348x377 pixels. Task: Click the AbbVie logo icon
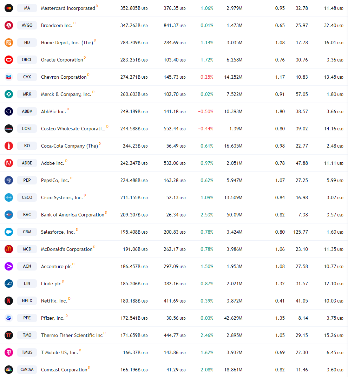click(x=9, y=111)
